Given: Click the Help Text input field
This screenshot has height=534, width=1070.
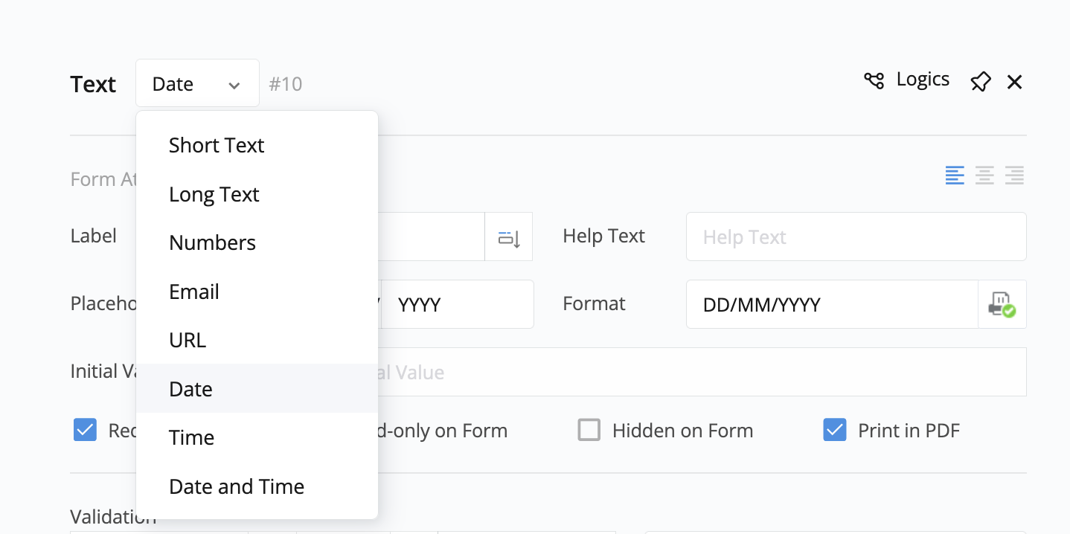Looking at the screenshot, I should point(856,237).
